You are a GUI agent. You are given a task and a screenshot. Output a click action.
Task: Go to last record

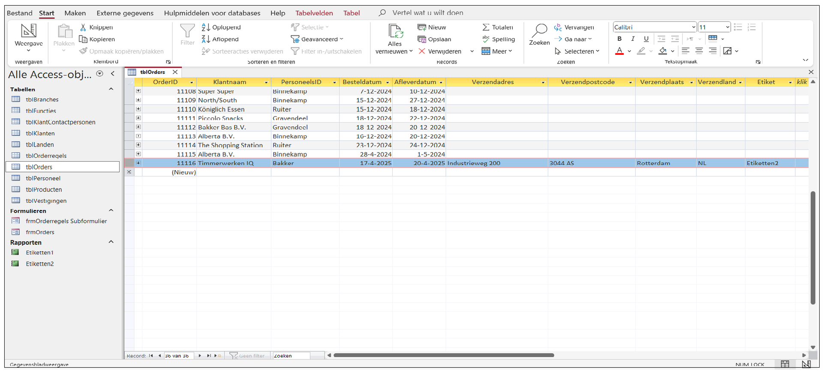coord(209,356)
